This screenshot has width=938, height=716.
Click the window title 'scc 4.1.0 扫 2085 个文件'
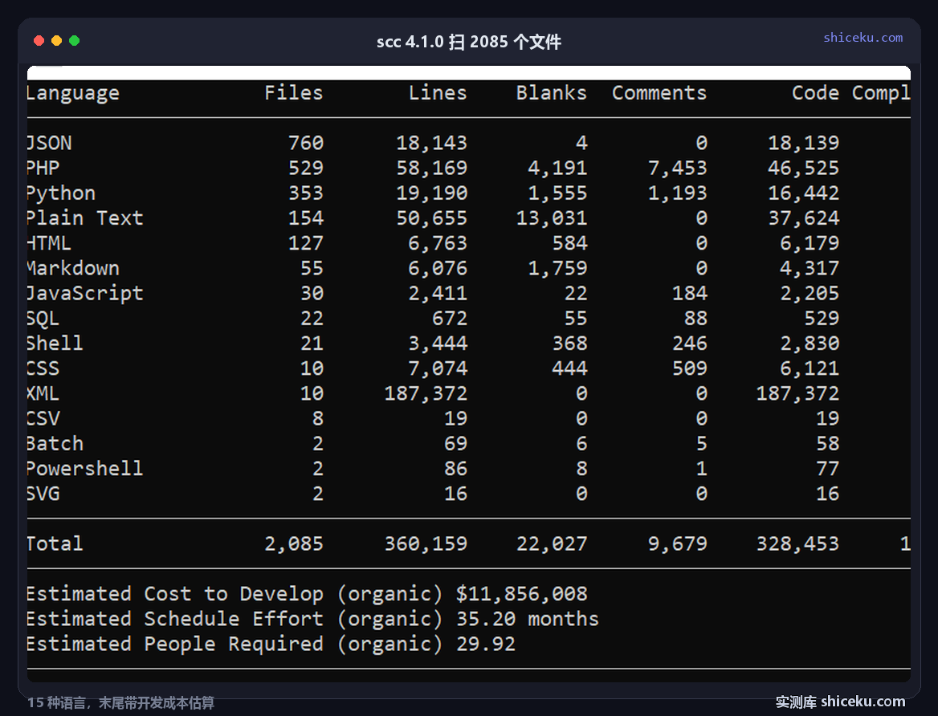[468, 42]
